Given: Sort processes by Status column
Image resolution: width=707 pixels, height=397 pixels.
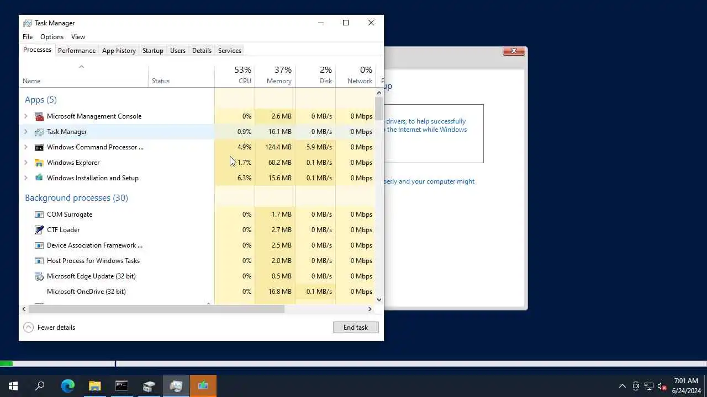Looking at the screenshot, I should [181, 76].
